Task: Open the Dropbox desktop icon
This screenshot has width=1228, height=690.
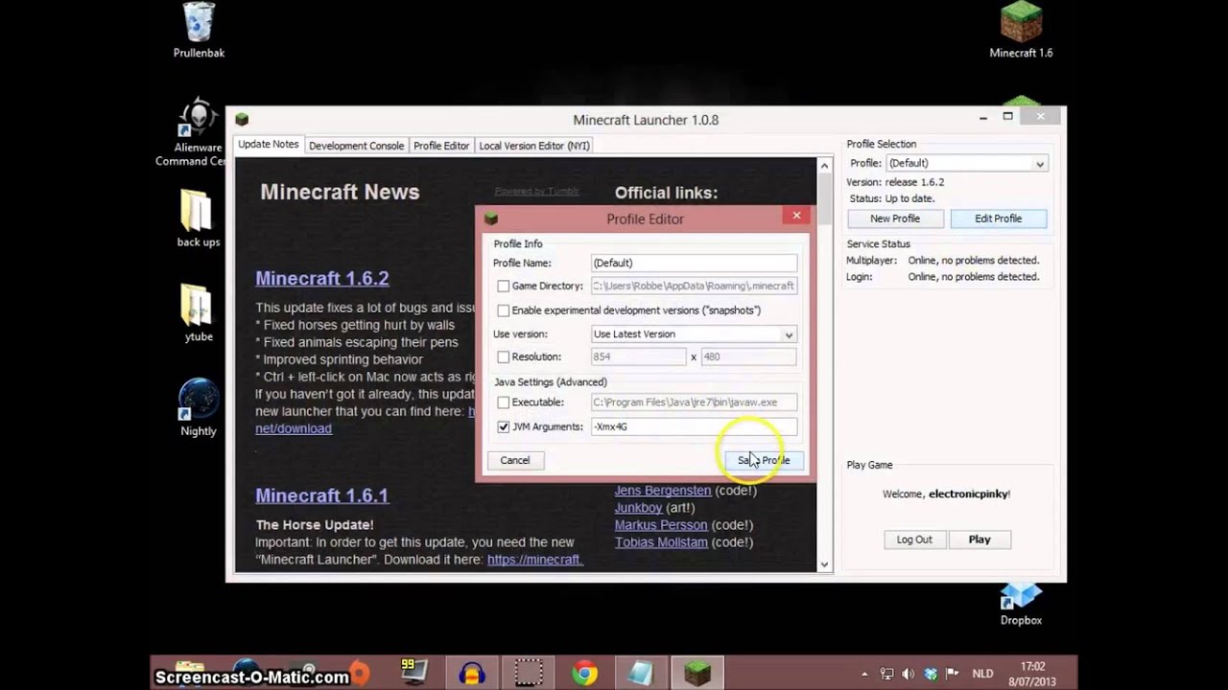Action: click(x=1021, y=604)
